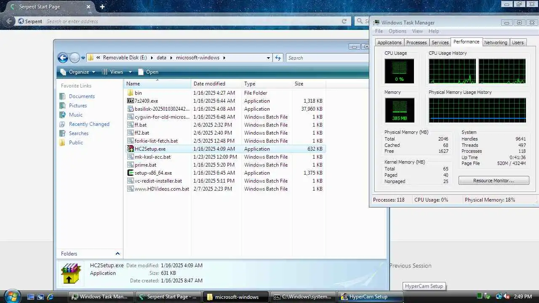539x303 pixels.
Task: Select forkie-list-fetch.bat icon
Action: [x=131, y=141]
